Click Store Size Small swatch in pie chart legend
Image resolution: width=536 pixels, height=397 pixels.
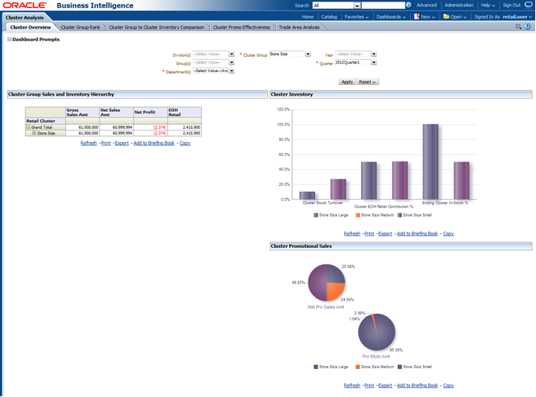pyautogui.click(x=399, y=367)
